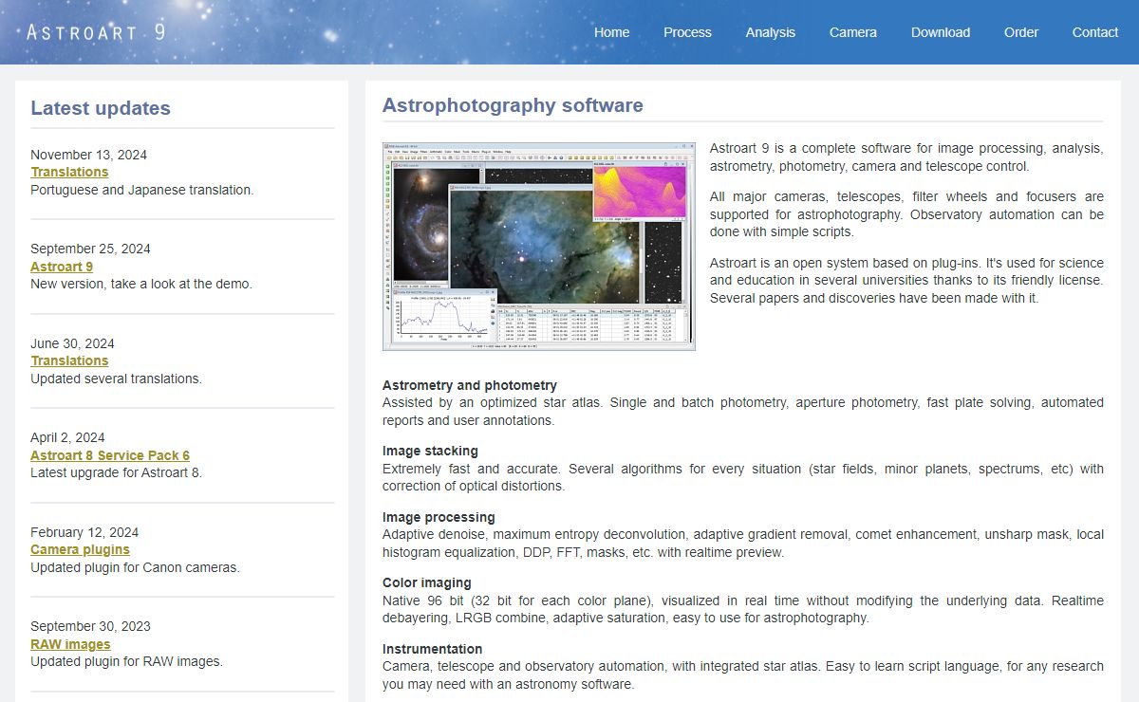Open the RAW images link
This screenshot has height=702, width=1139.
coord(70,644)
